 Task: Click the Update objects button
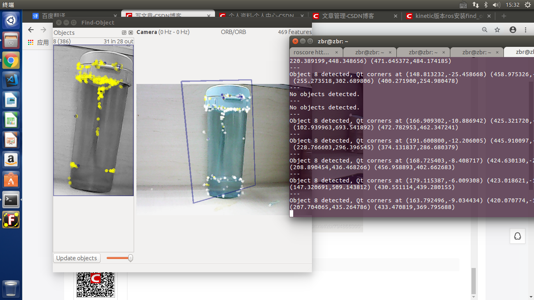77,258
